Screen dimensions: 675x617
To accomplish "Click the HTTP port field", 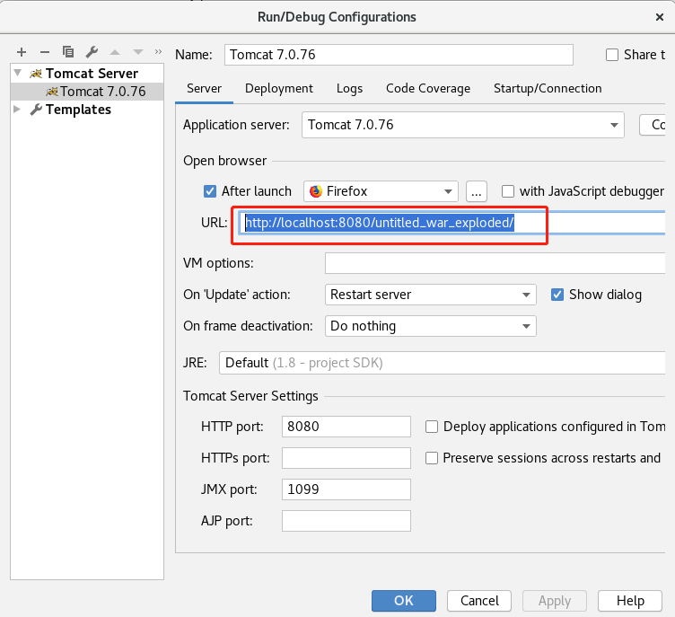I will [346, 427].
